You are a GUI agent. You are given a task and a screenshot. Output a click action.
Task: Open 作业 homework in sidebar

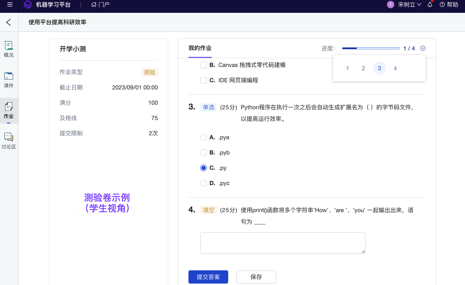pyautogui.click(x=9, y=111)
